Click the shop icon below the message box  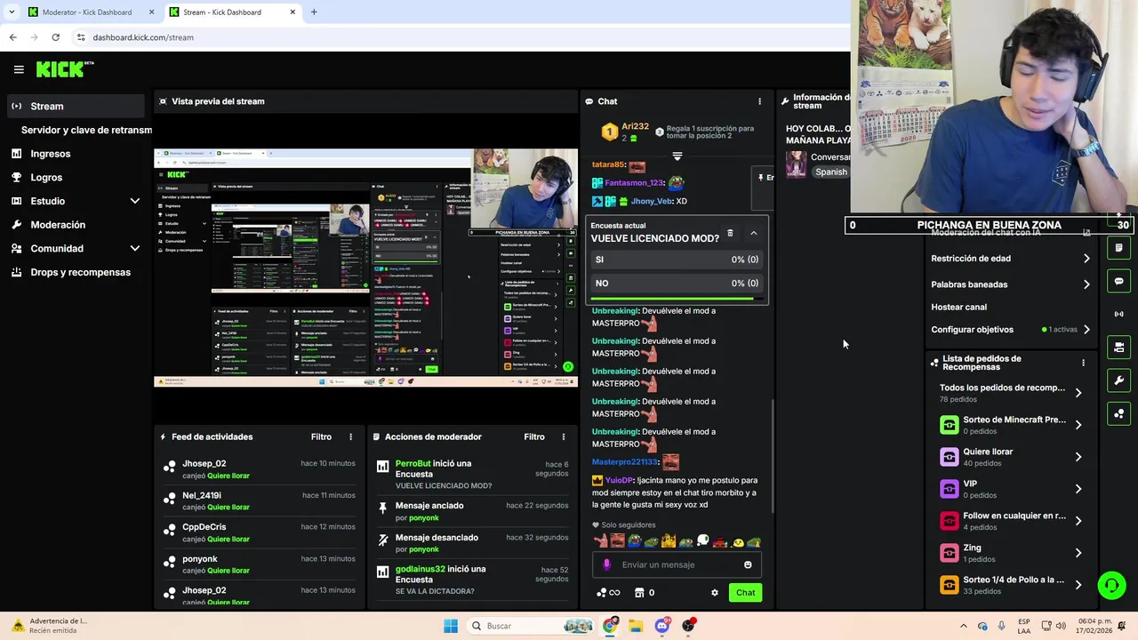point(639,593)
